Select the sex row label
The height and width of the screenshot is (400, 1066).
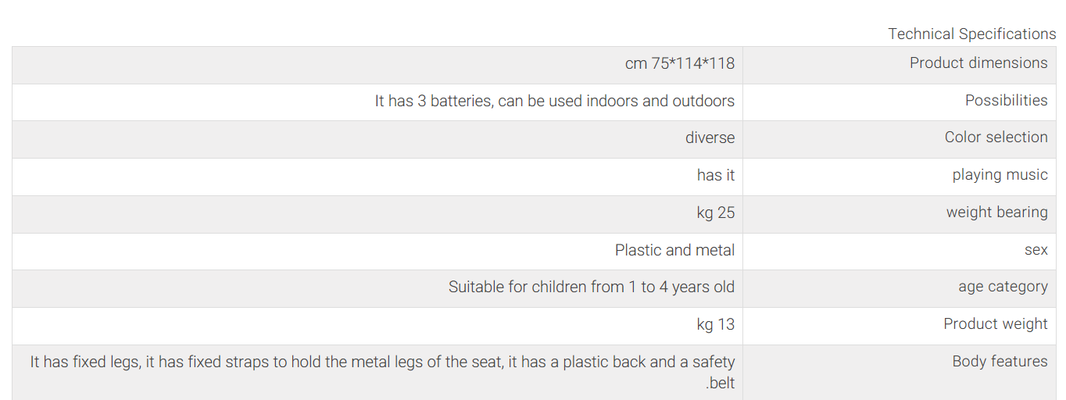[1036, 250]
